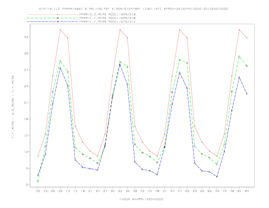
Task: Click x-axis tick label 66
Action: (202, 191)
